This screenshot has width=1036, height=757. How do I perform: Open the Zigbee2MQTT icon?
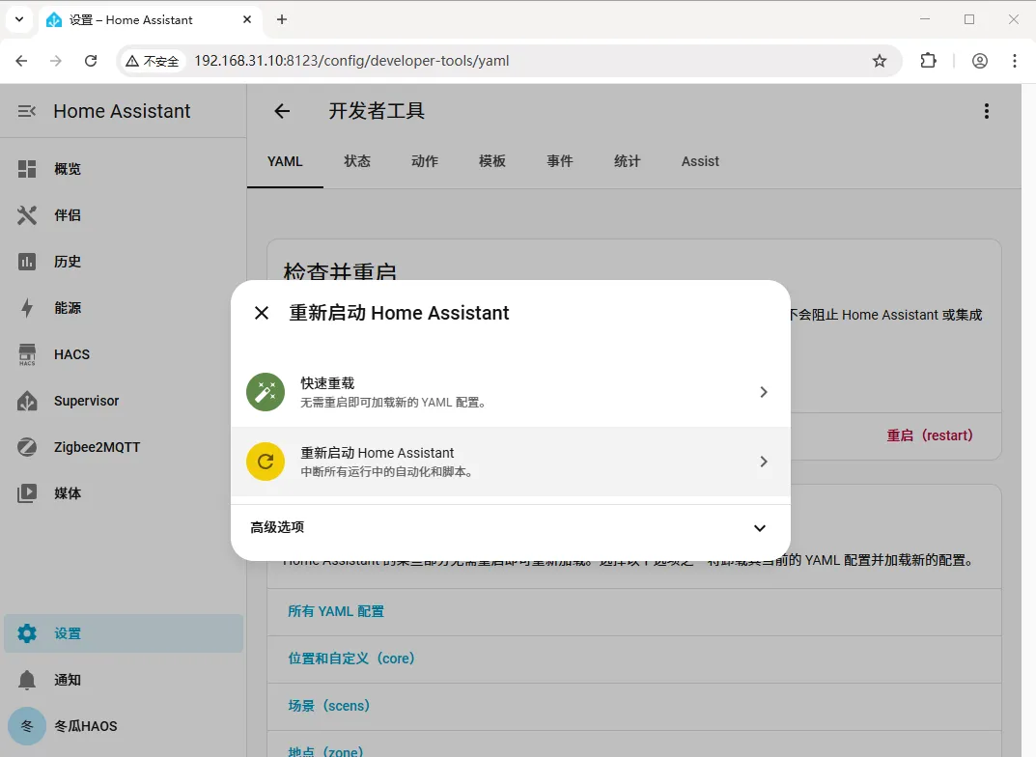[26, 447]
